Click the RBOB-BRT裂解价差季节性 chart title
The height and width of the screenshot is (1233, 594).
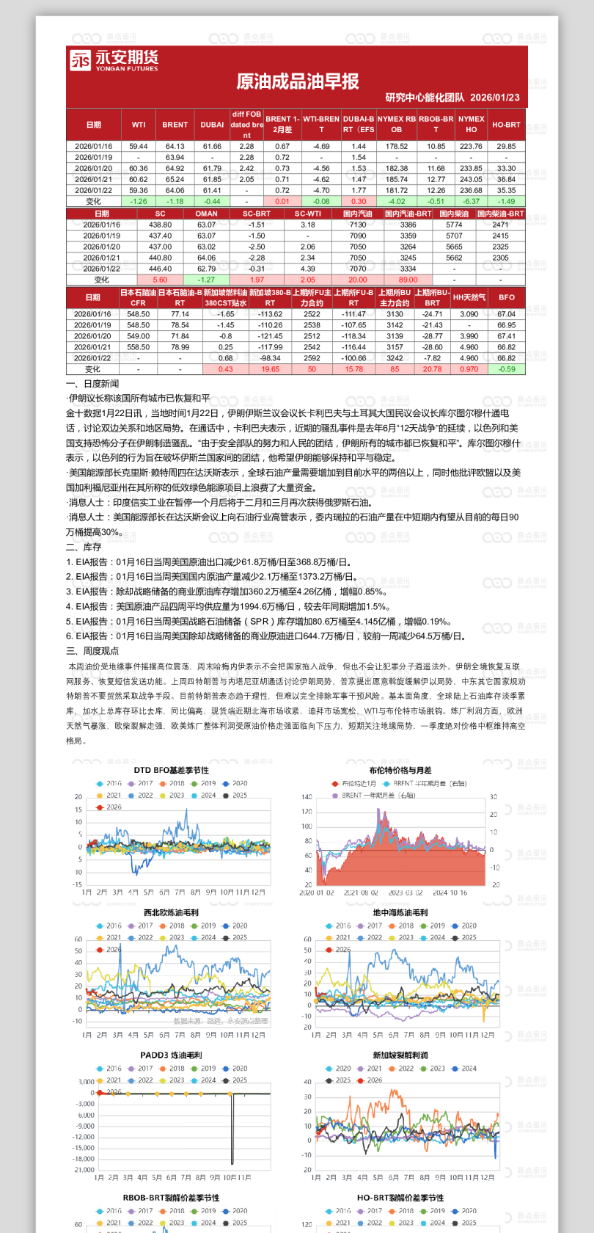[171, 1197]
